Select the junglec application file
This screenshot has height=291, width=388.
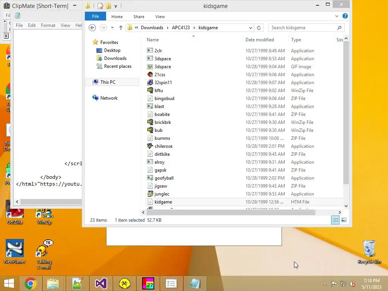162,194
